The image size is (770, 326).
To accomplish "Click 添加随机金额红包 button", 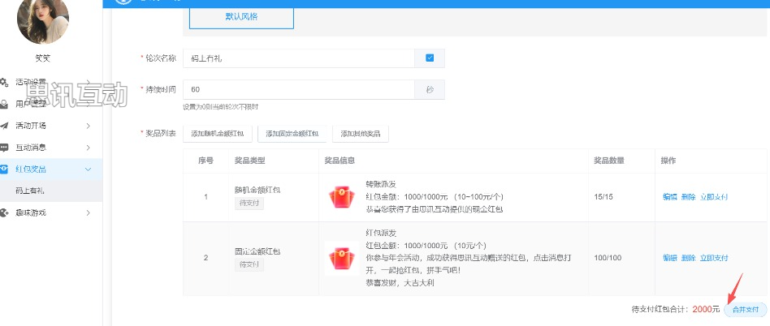I will tap(218, 134).
